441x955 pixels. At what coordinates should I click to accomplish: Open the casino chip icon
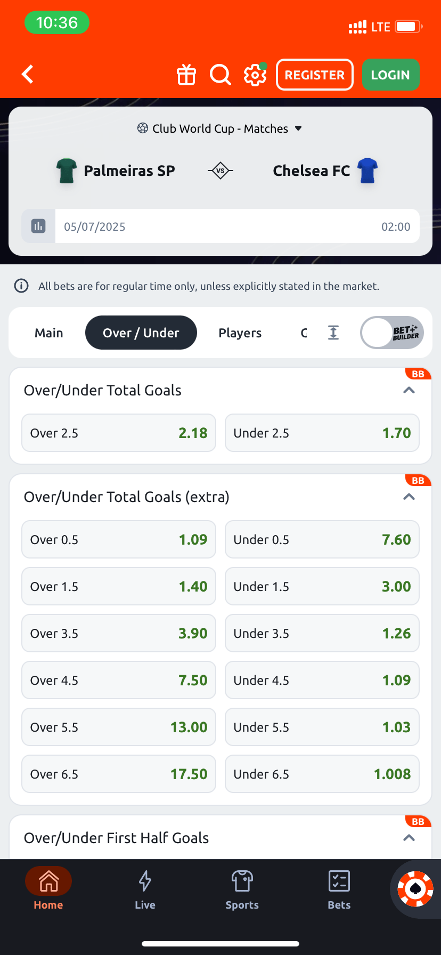pos(415,888)
